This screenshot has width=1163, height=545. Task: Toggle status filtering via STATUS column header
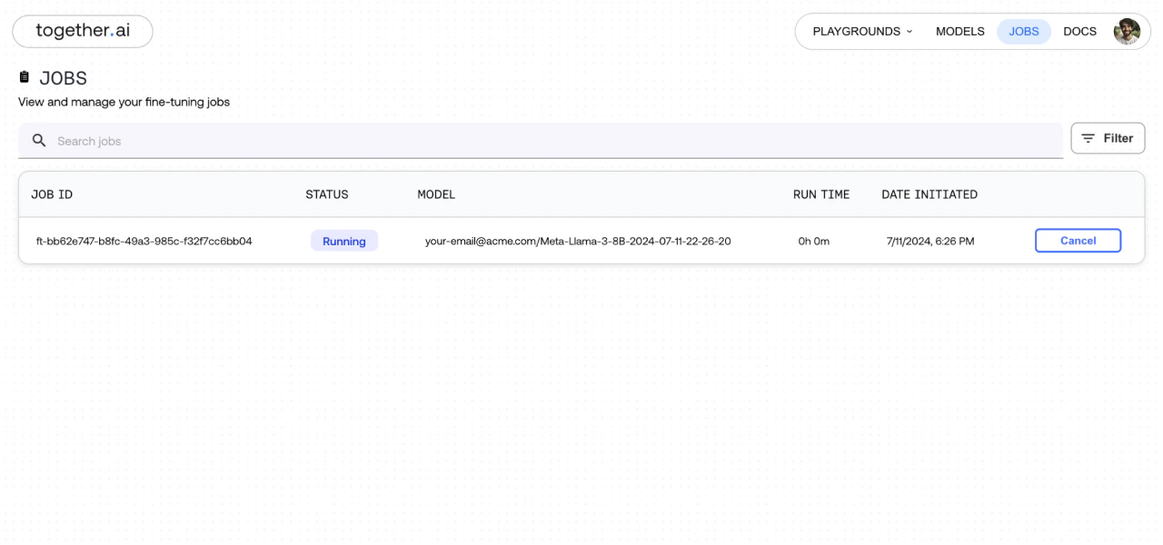coord(327,193)
